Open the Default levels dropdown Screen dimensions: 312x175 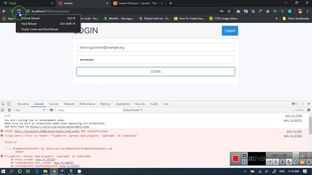tap(133, 110)
